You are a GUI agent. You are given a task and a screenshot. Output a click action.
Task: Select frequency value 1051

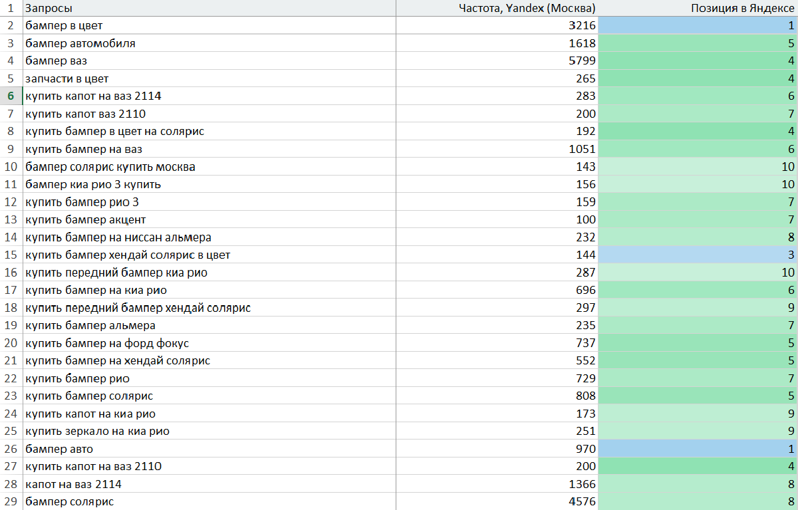[x=497, y=149]
